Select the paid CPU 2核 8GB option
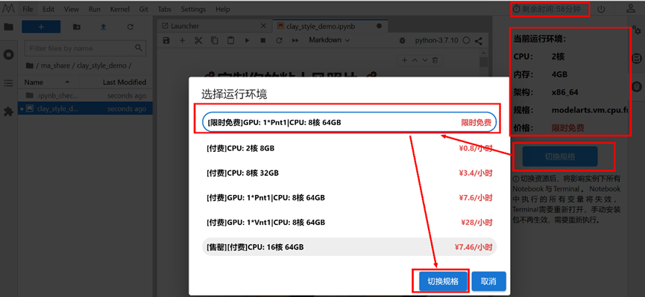The image size is (645, 297). coord(349,148)
